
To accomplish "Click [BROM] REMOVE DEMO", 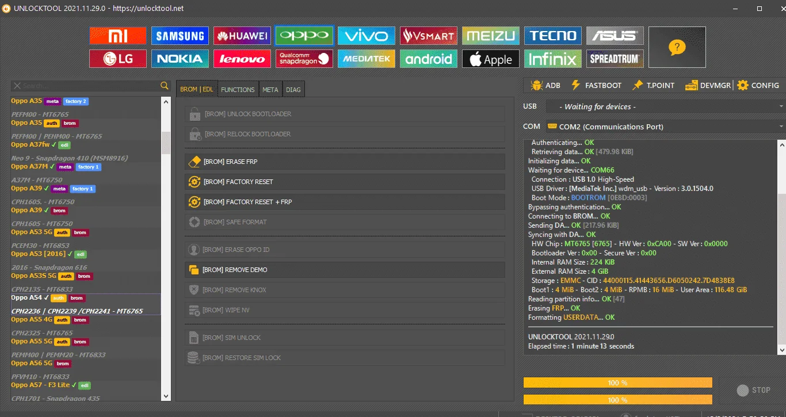I will point(345,270).
